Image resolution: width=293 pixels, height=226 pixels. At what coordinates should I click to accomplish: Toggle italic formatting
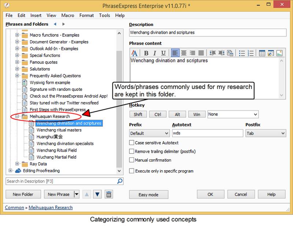pyautogui.click(x=155, y=53)
